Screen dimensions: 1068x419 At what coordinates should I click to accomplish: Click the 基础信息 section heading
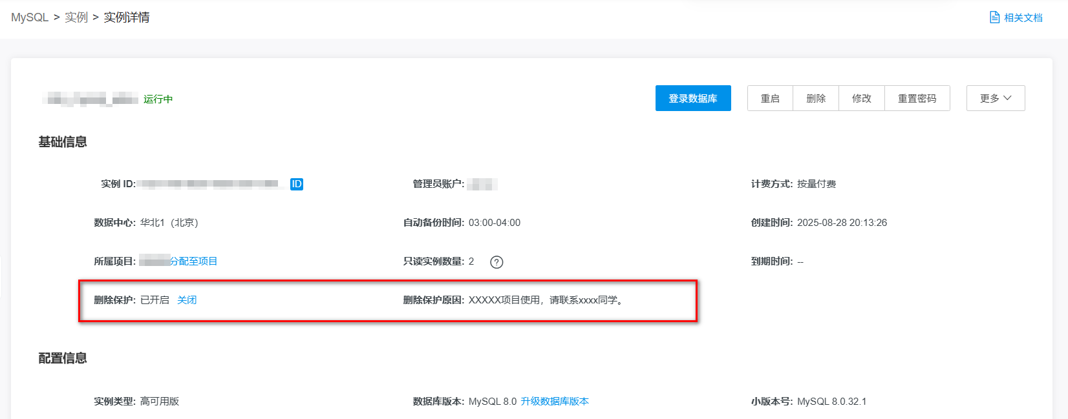pyautogui.click(x=63, y=142)
